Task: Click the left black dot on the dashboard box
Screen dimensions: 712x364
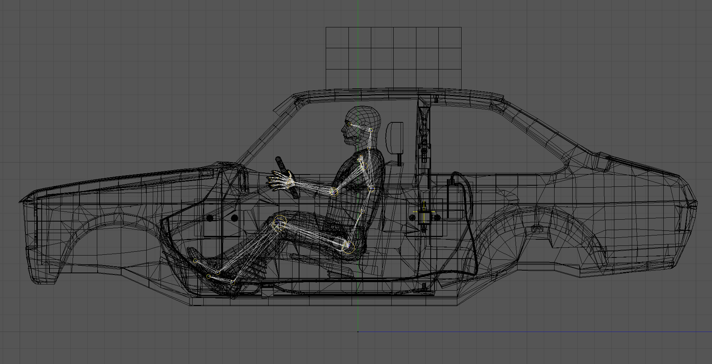Action: point(210,218)
